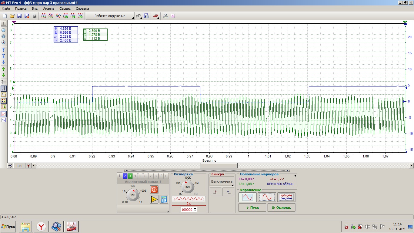Increase the 100000 sample count stepper
This screenshot has height=233, width=414.
(x=195, y=208)
